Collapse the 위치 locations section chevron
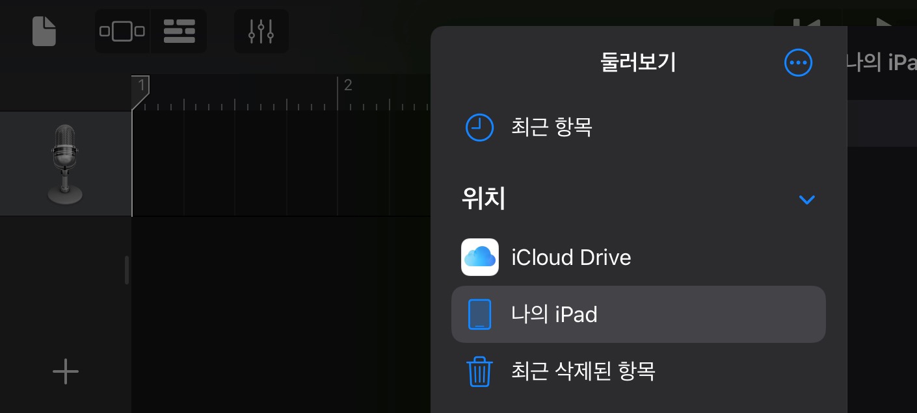917x413 pixels. (x=806, y=199)
